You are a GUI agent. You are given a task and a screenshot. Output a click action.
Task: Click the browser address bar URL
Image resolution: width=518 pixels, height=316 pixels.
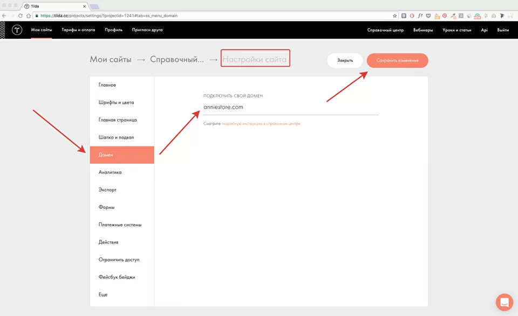click(x=215, y=16)
